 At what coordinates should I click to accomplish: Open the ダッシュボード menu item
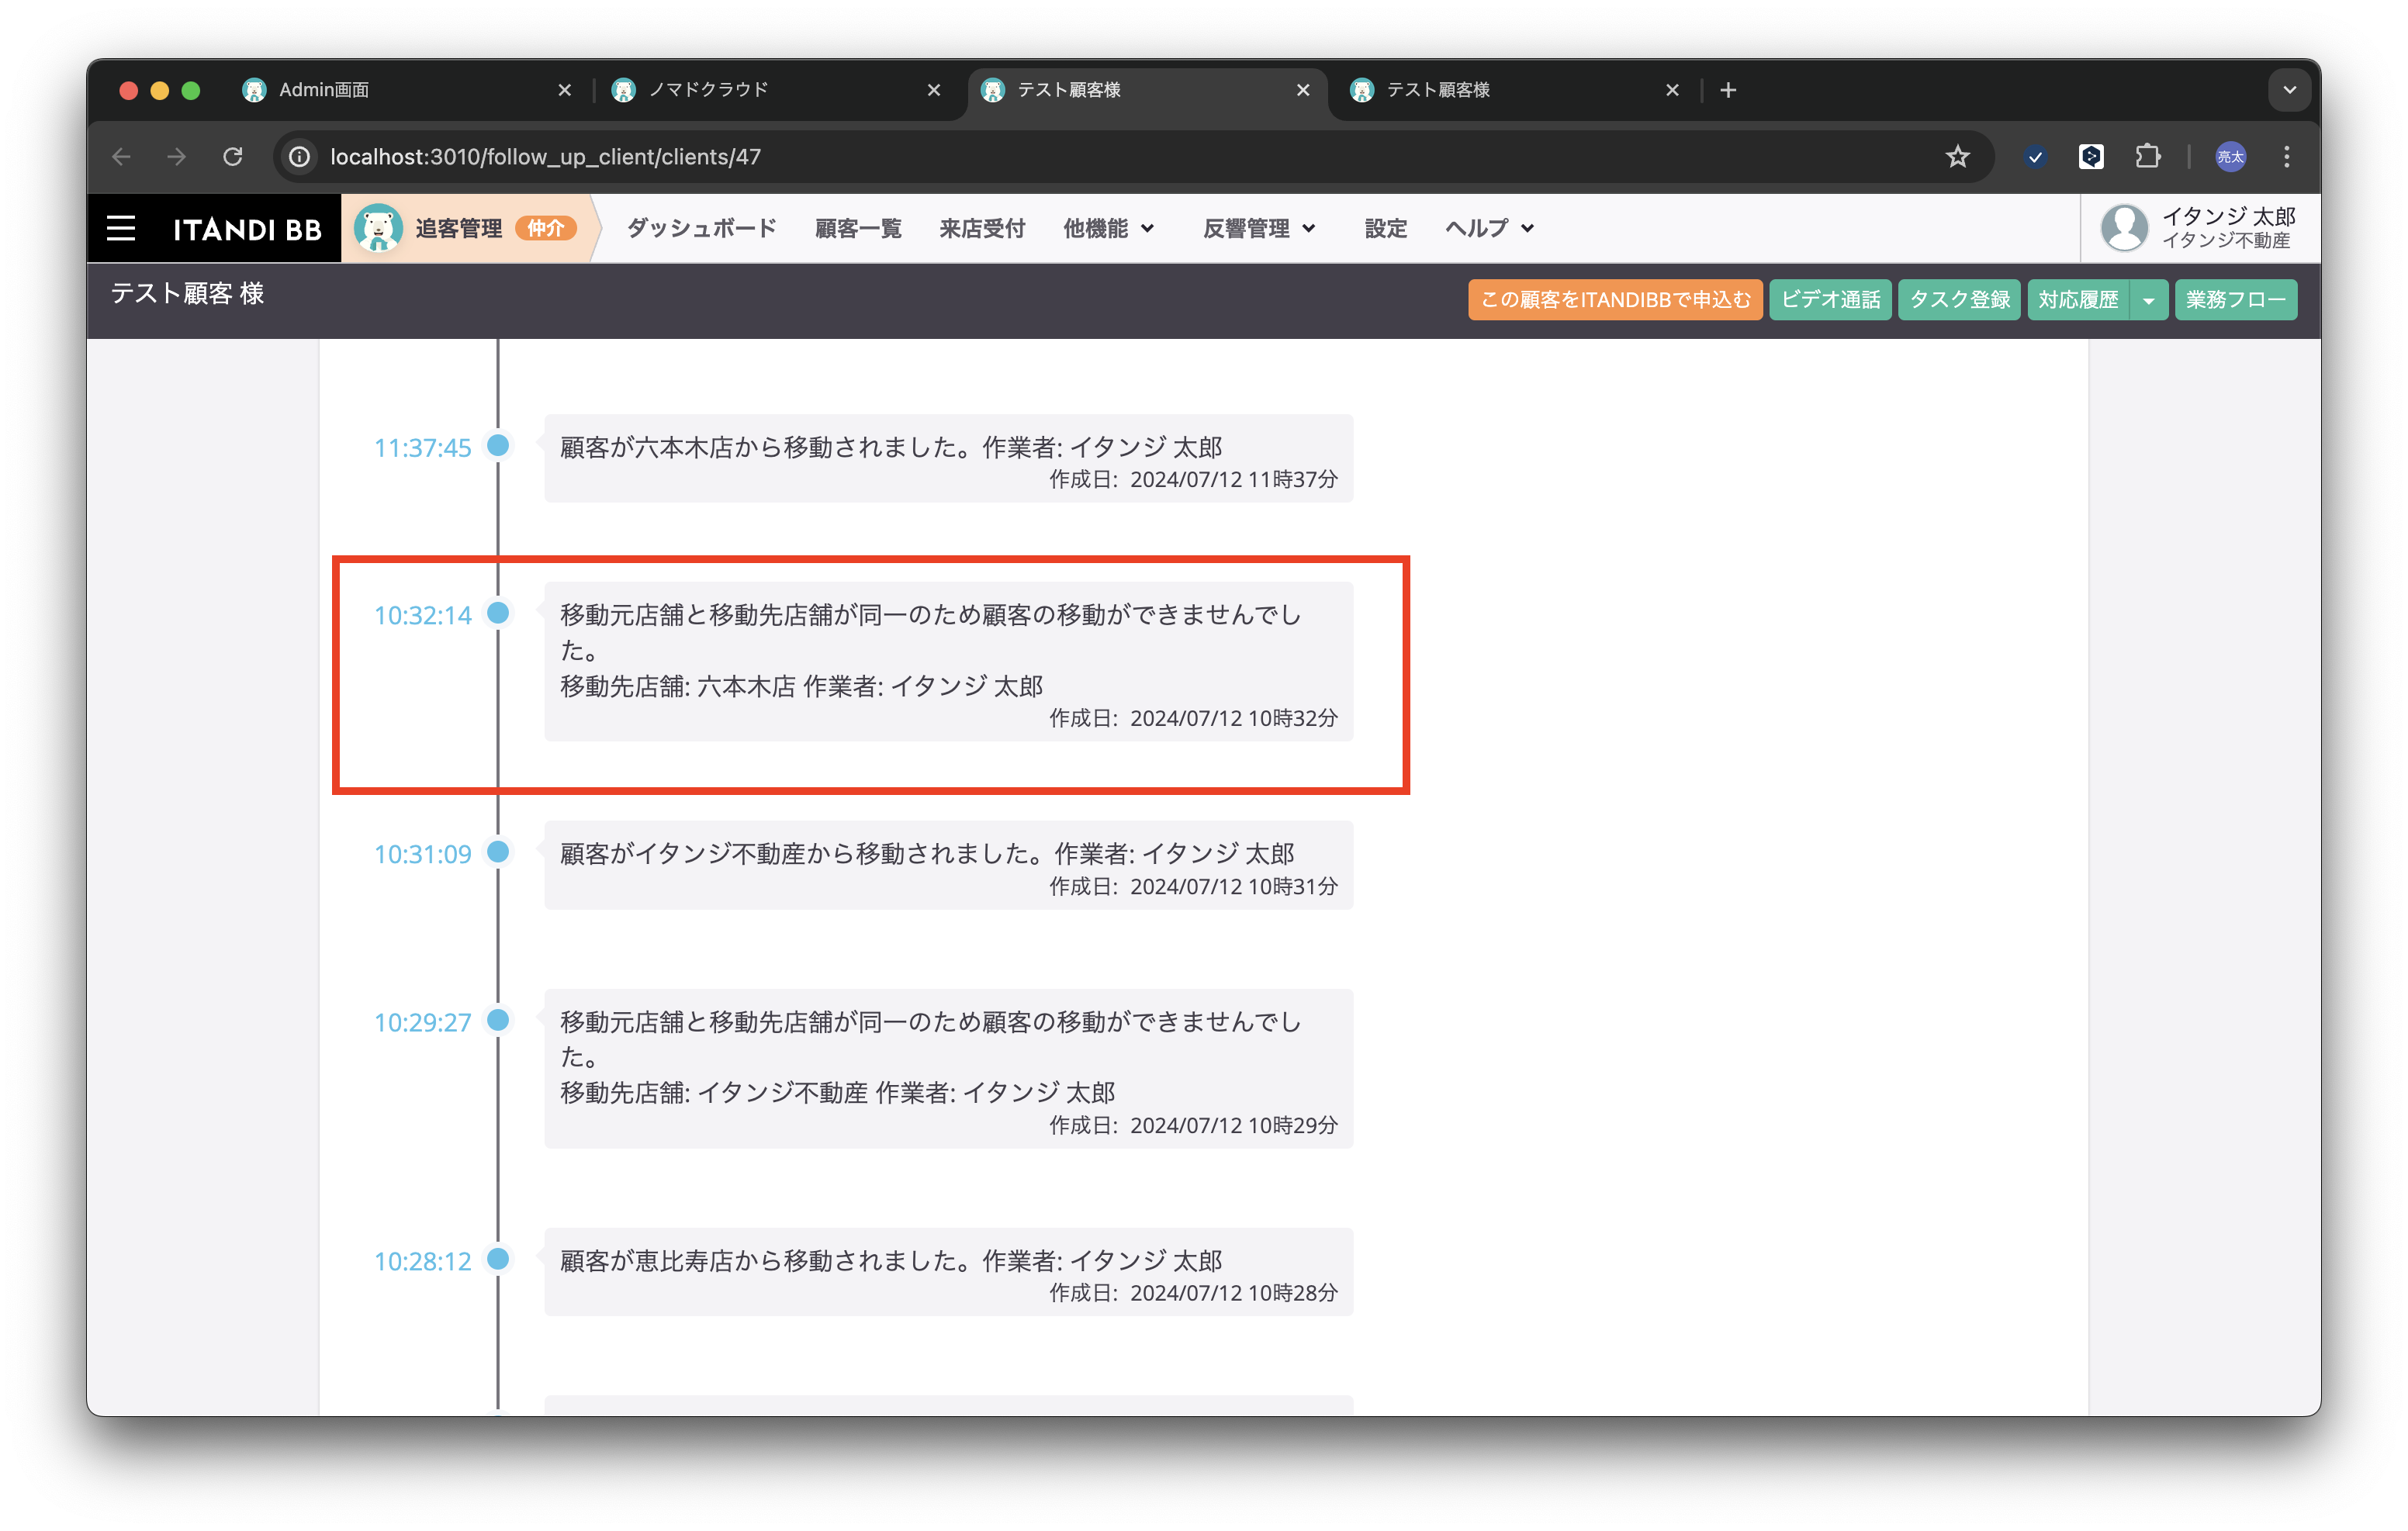coord(701,229)
